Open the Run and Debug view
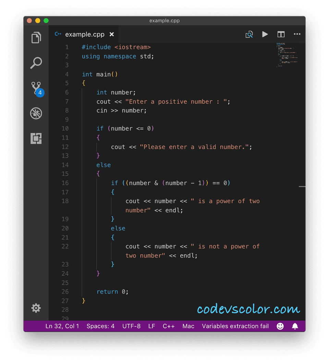Viewport: 329px width, 363px height. tap(36, 113)
